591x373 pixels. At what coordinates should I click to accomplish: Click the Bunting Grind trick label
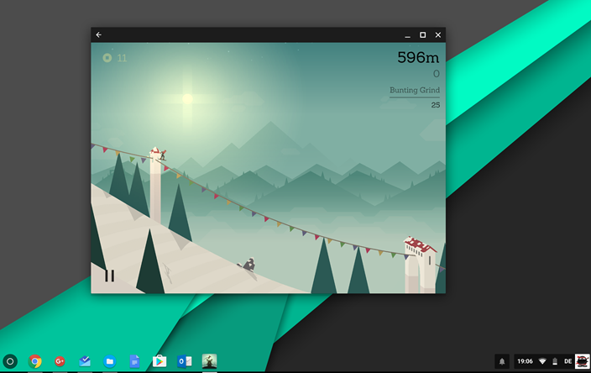(415, 90)
